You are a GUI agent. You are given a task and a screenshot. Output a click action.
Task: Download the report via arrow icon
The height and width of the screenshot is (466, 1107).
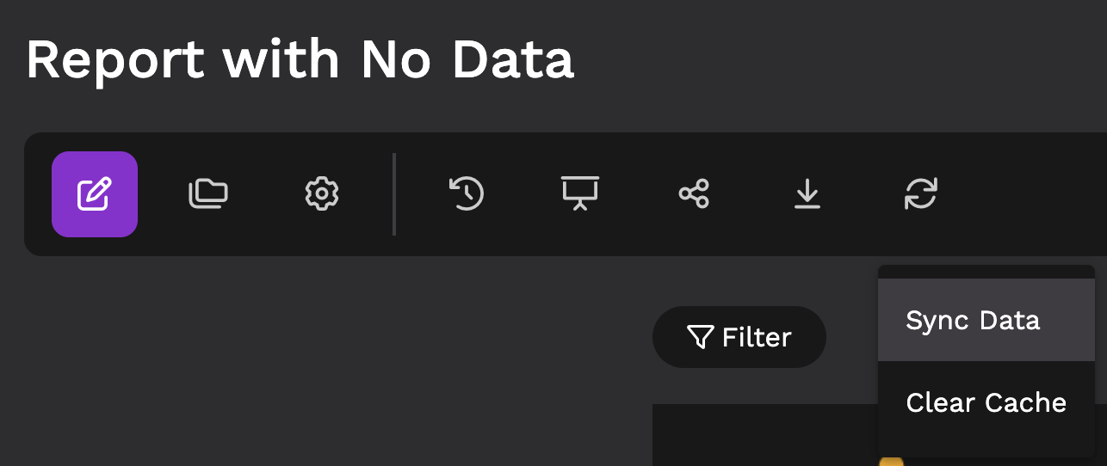click(807, 194)
